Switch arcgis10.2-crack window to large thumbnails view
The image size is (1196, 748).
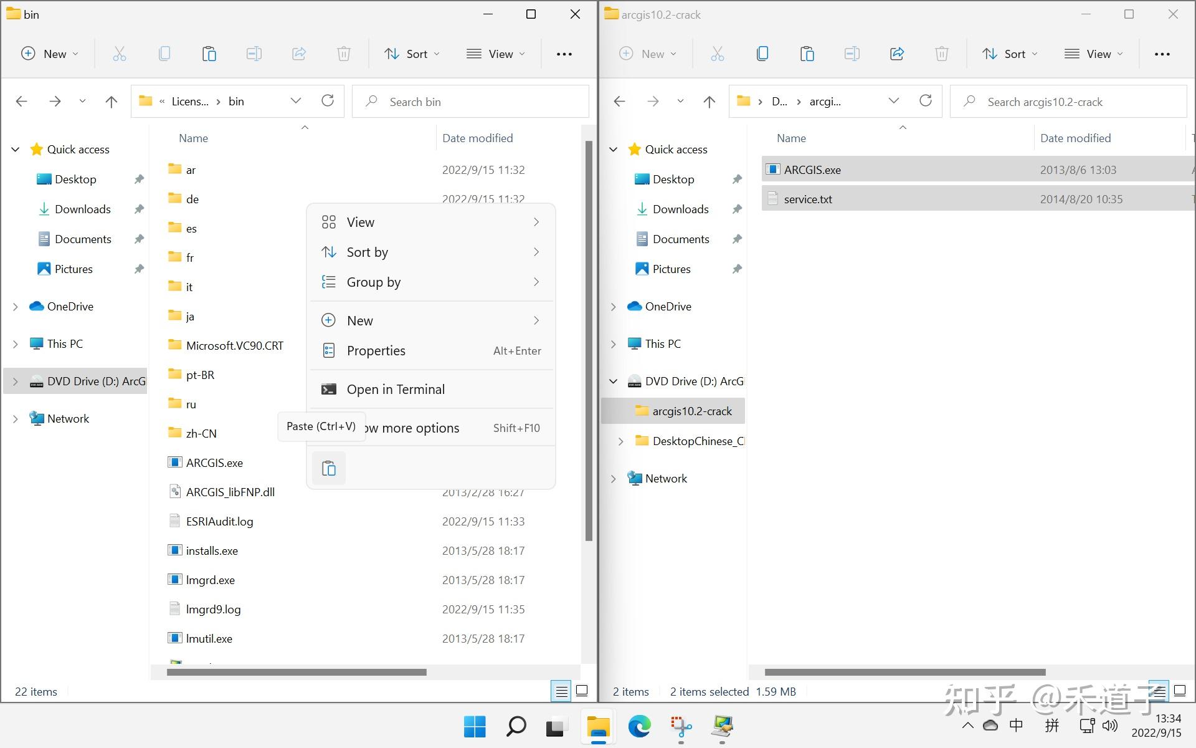pyautogui.click(x=1180, y=691)
